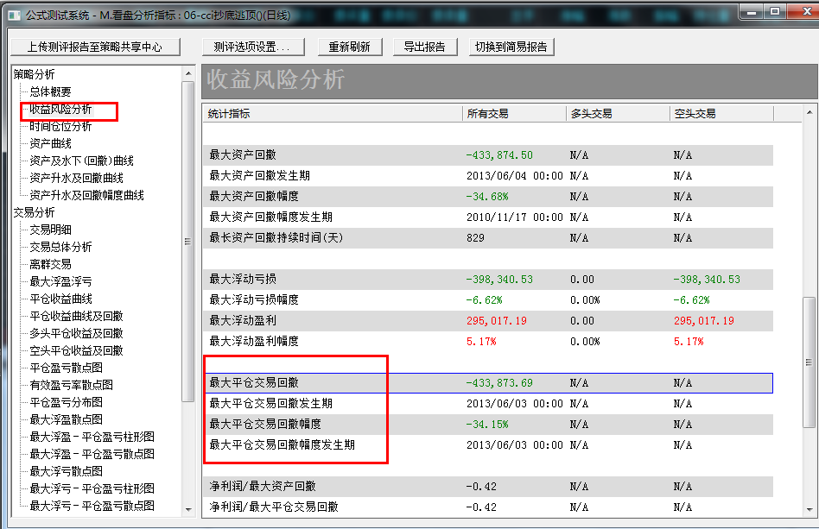Maximize the 公式测试系统 window
The image size is (819, 529).
[x=775, y=11]
